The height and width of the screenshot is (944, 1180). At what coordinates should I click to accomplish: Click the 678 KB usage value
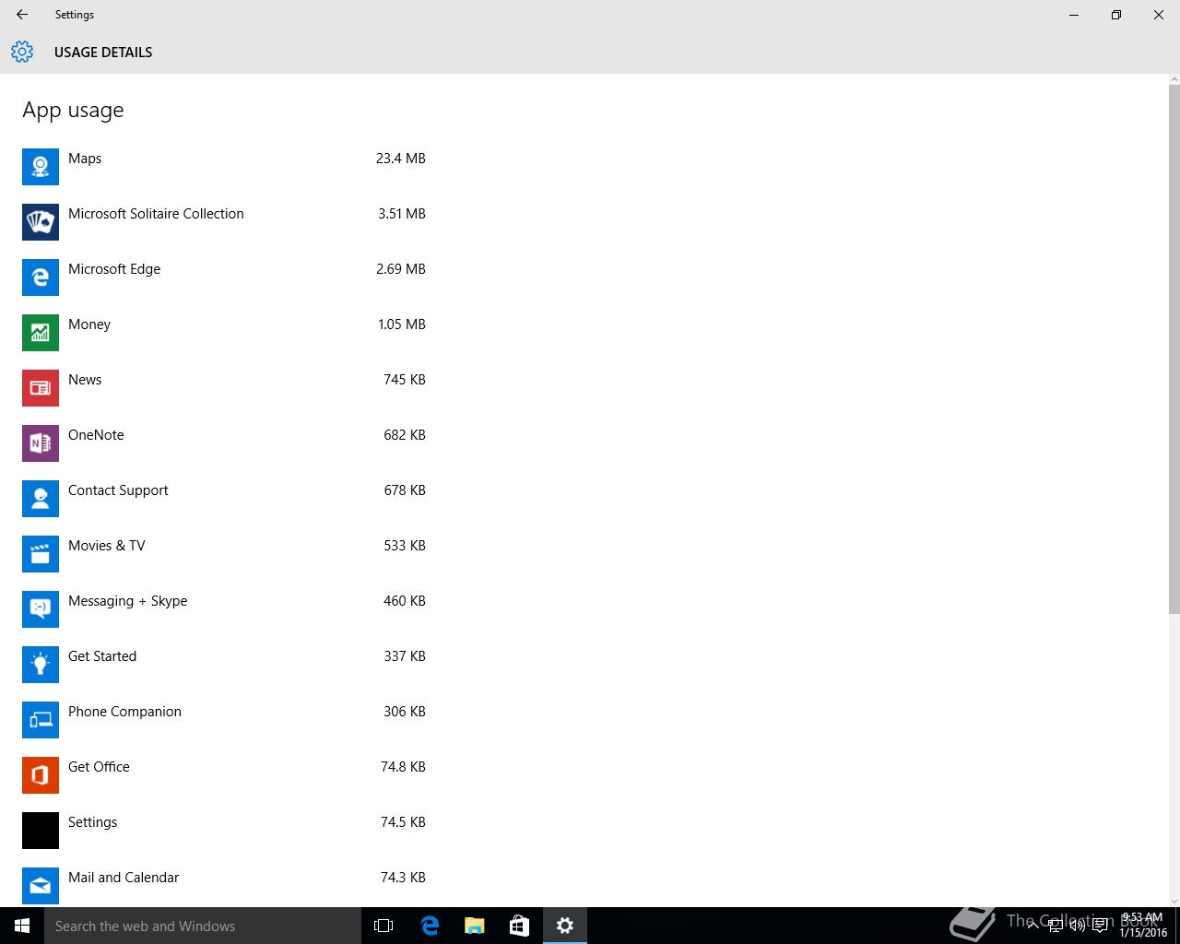pyautogui.click(x=405, y=490)
